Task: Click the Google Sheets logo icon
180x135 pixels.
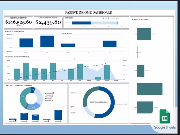Action: pos(165,116)
